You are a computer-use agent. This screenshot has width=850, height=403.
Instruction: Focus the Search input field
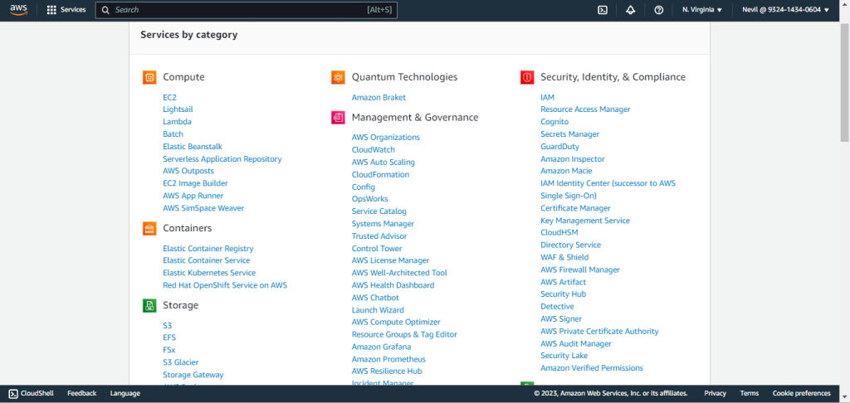(246, 10)
